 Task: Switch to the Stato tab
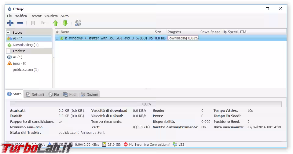pos(15,94)
